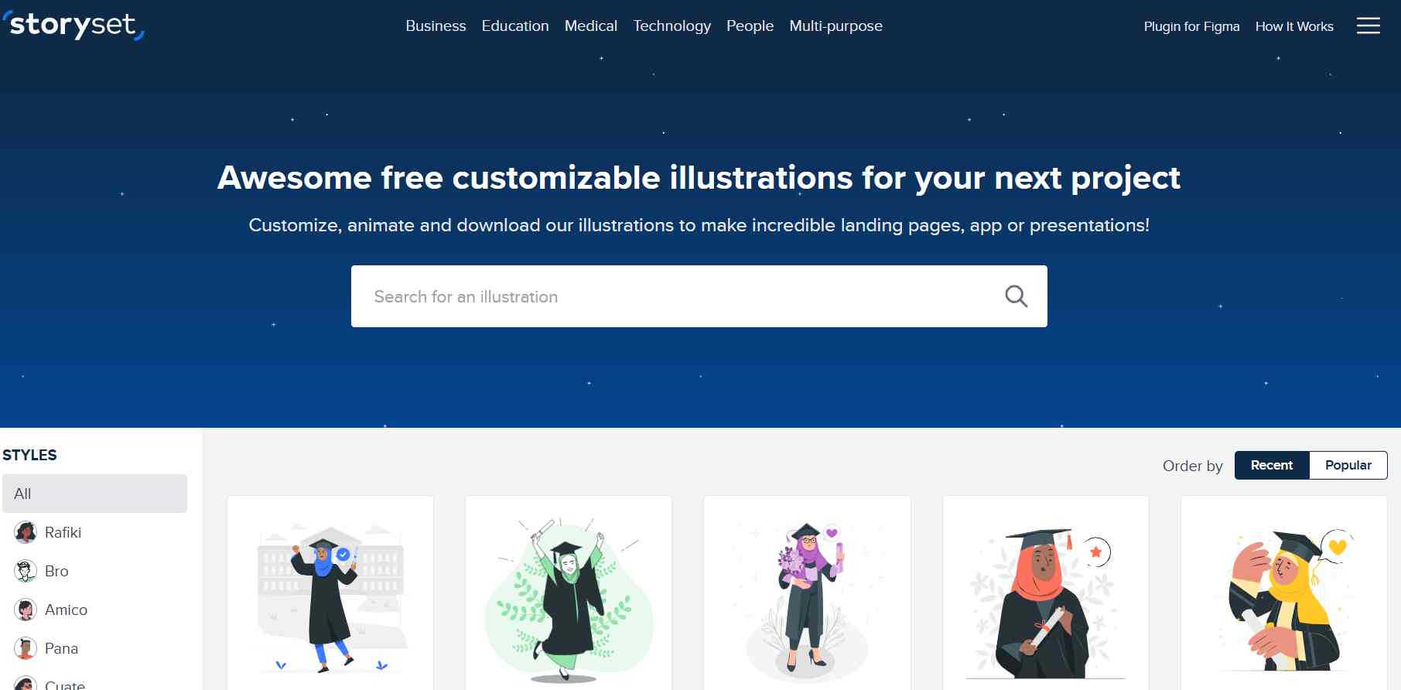Open the green jumping graduate illustration
1401x690 pixels.
point(569,593)
